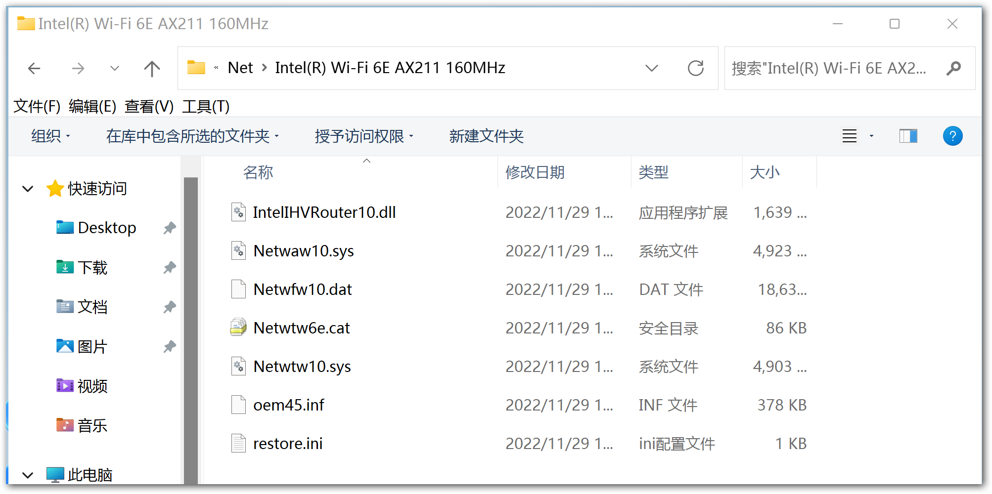Open the 文件(F) menu
992x494 pixels.
click(37, 106)
